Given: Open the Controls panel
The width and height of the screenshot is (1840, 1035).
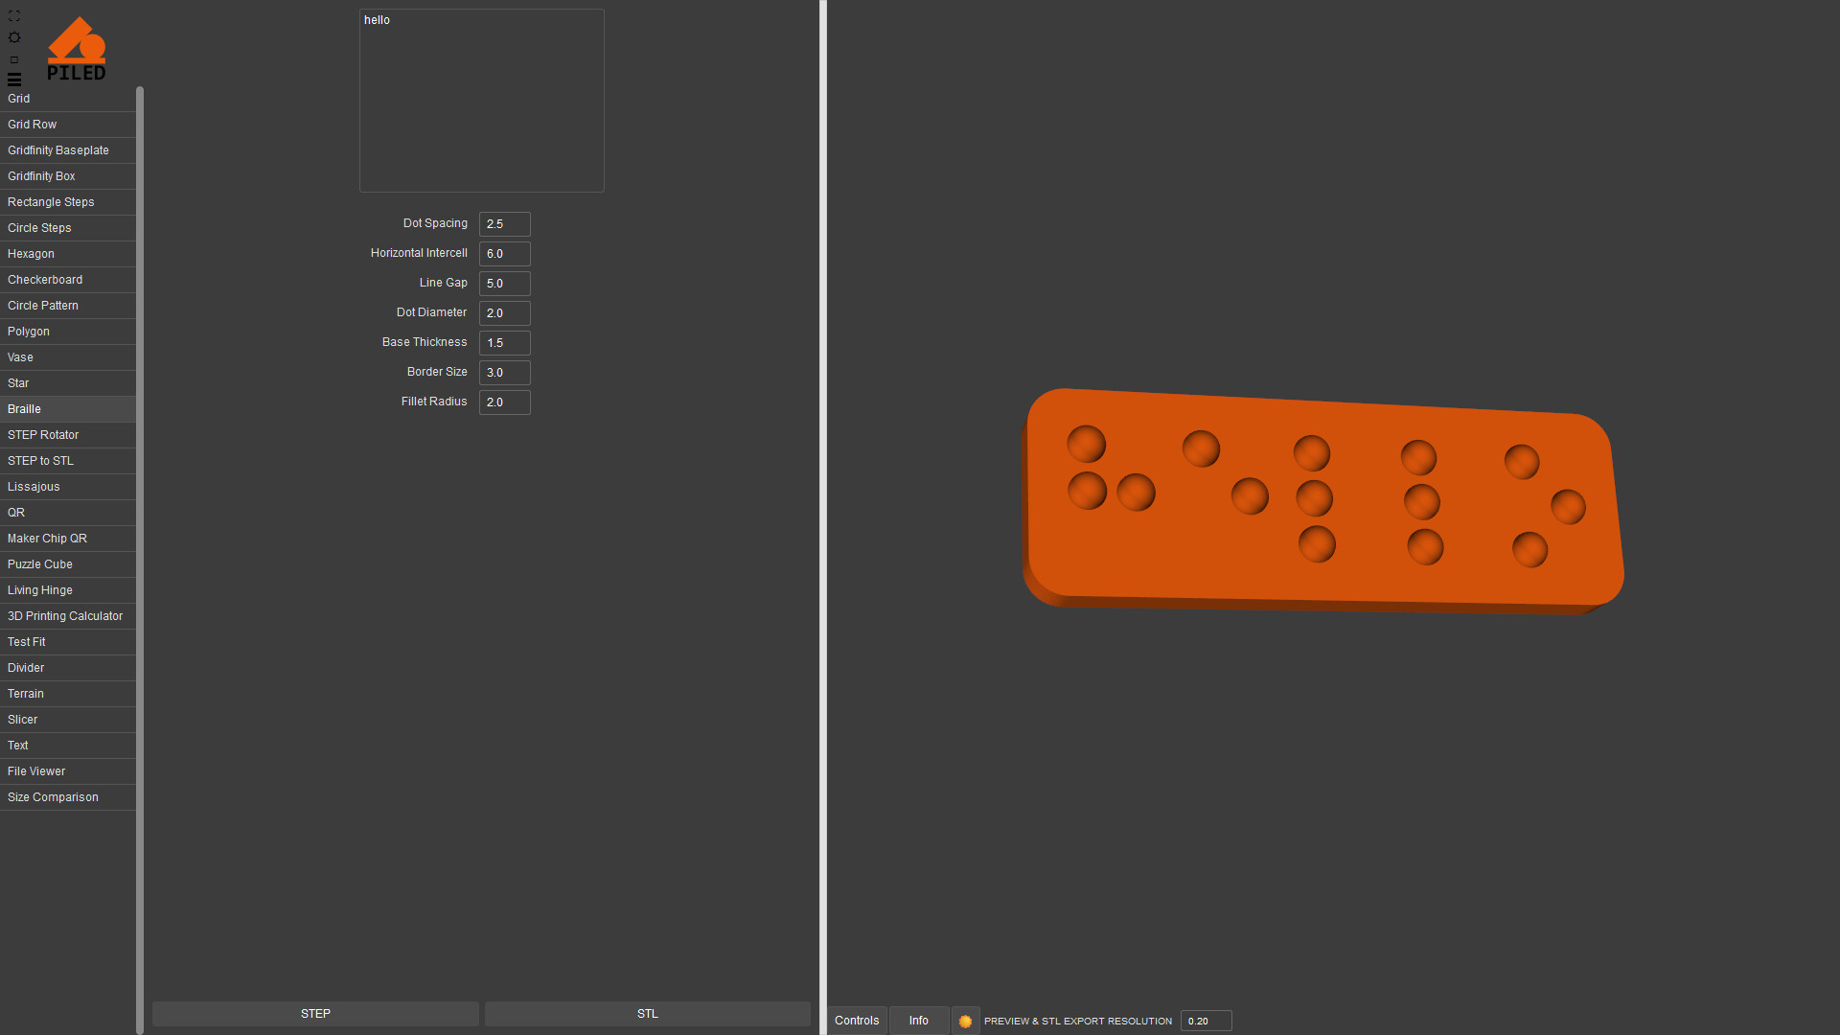Looking at the screenshot, I should point(857,1021).
